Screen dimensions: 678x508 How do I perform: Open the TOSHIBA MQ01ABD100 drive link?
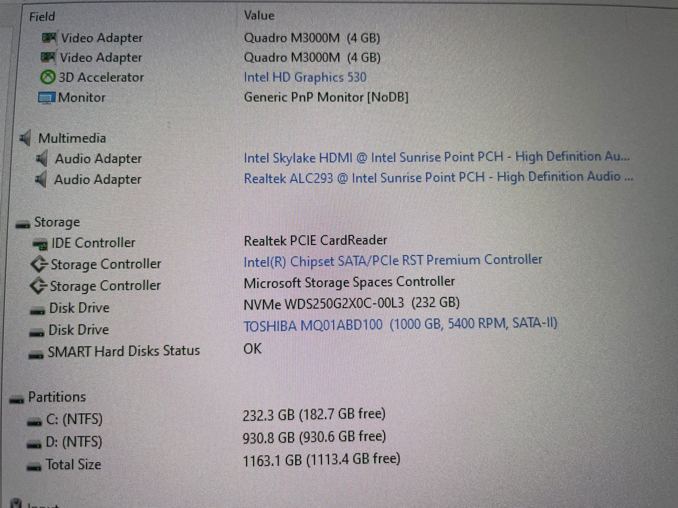coord(400,325)
